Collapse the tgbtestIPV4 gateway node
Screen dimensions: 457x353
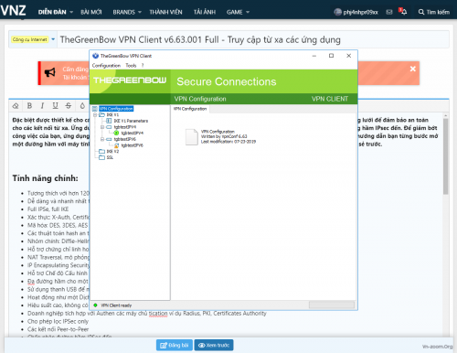(x=102, y=127)
